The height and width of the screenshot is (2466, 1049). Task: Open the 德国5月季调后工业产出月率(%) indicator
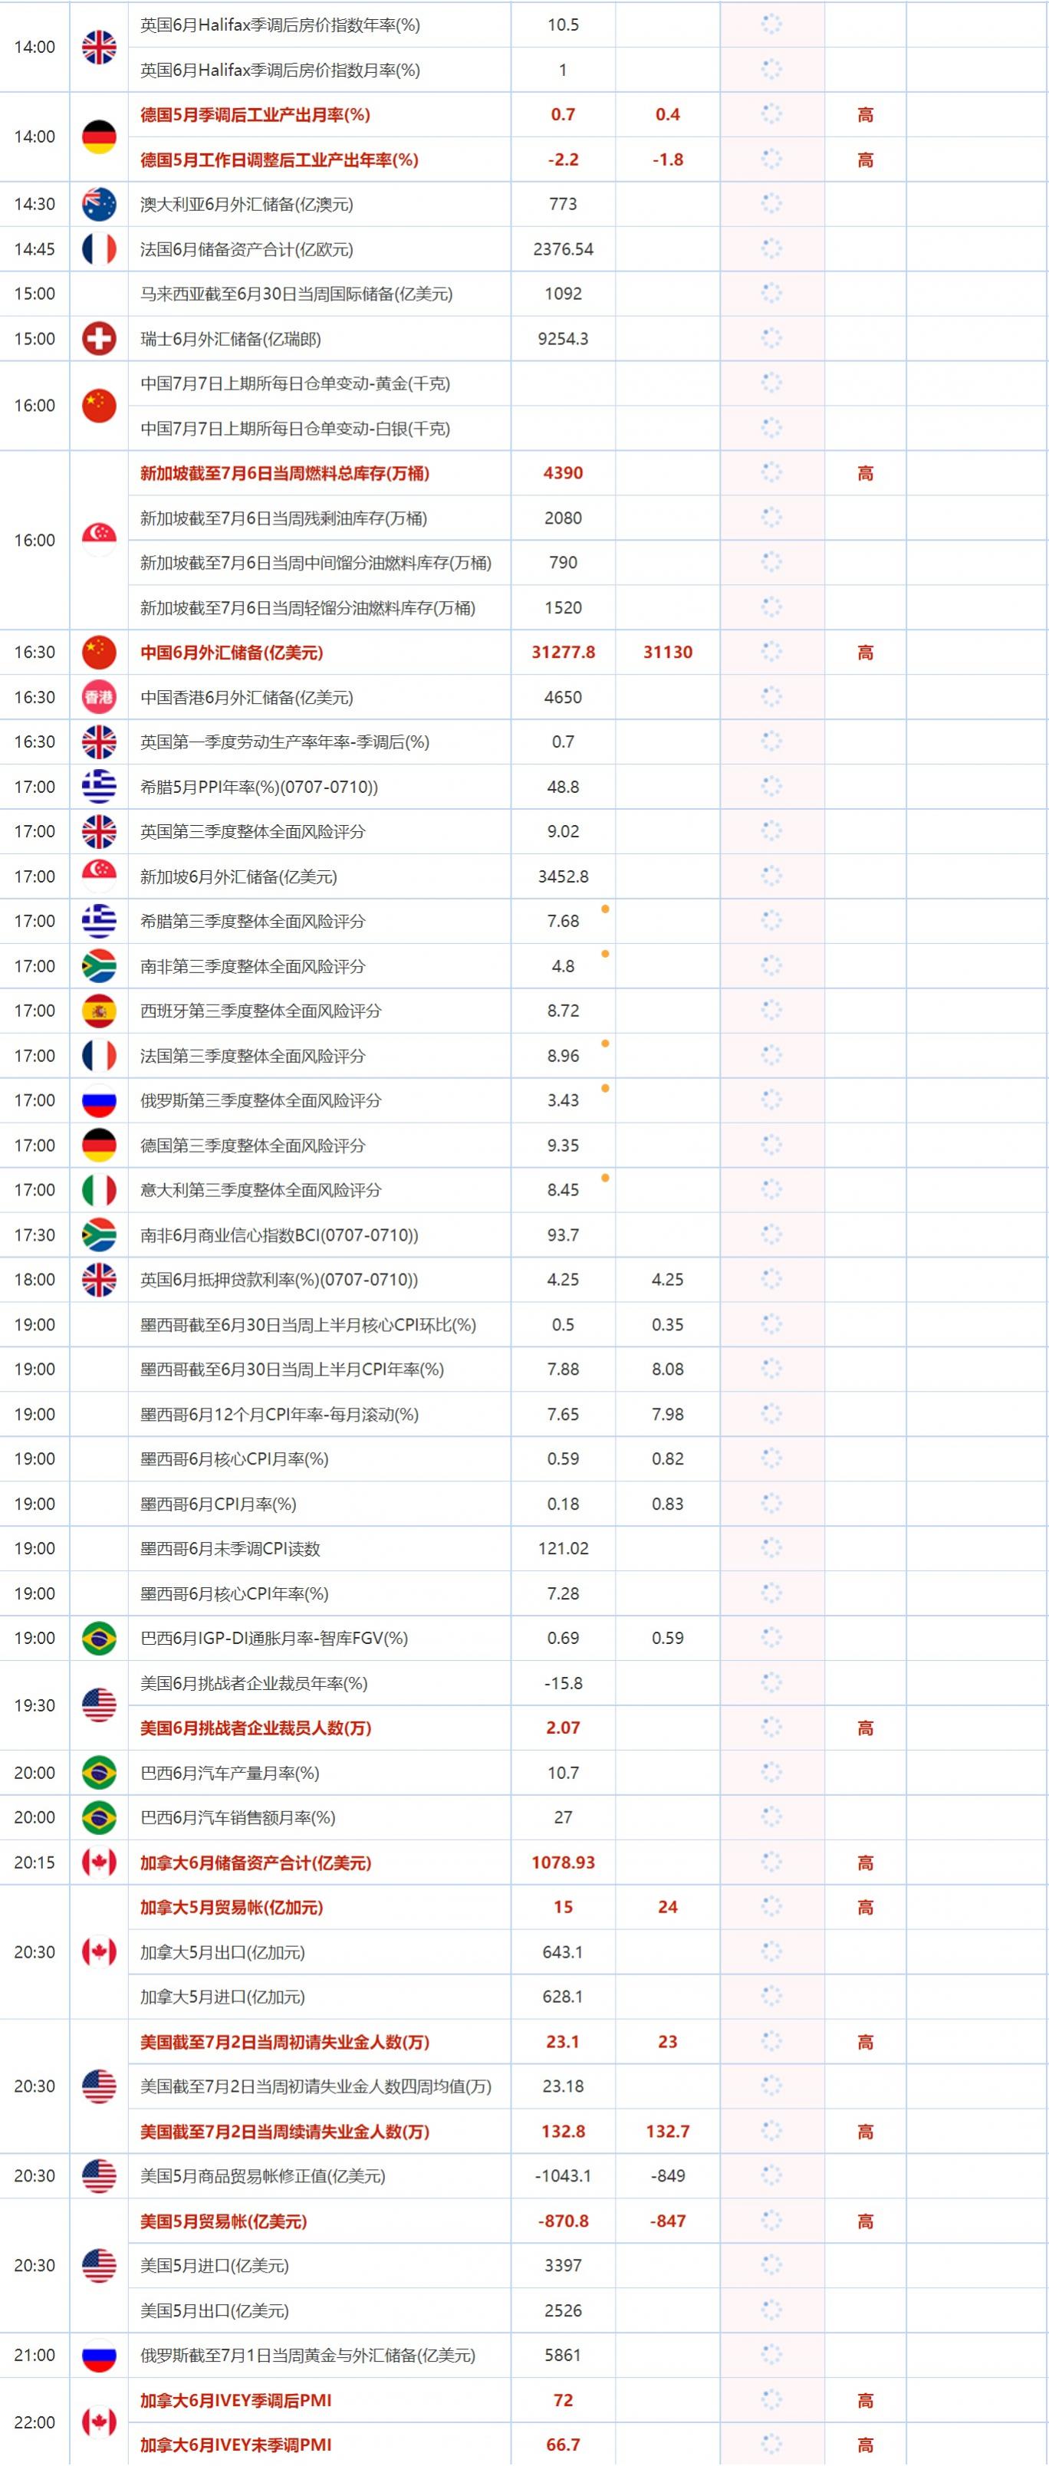click(255, 115)
